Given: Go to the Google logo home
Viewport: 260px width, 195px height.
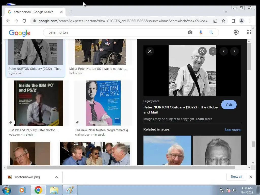Looking at the screenshot, I should point(20,33).
